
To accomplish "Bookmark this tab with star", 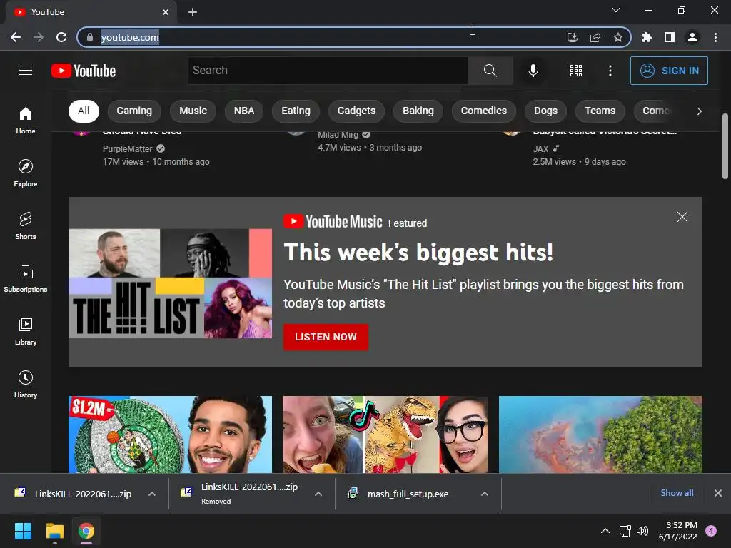I will [x=618, y=37].
